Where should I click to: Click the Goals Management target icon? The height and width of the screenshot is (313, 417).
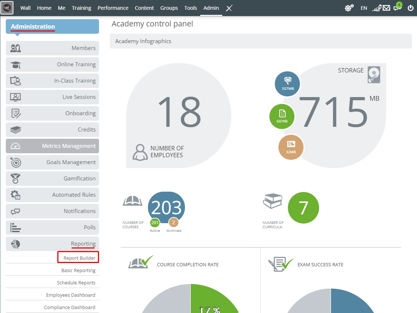16,162
